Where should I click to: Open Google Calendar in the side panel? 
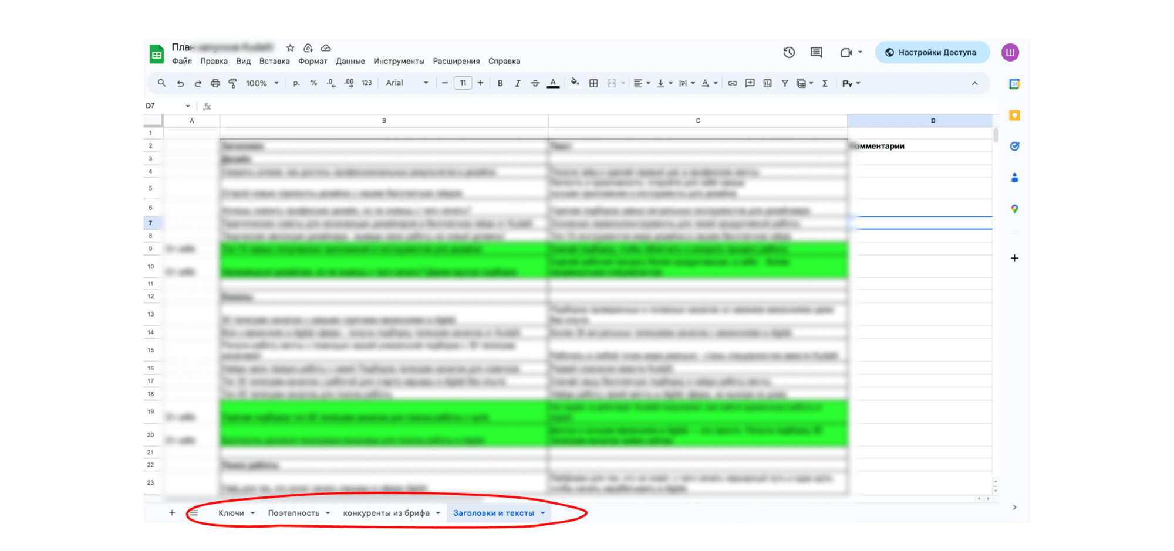pos(1014,84)
